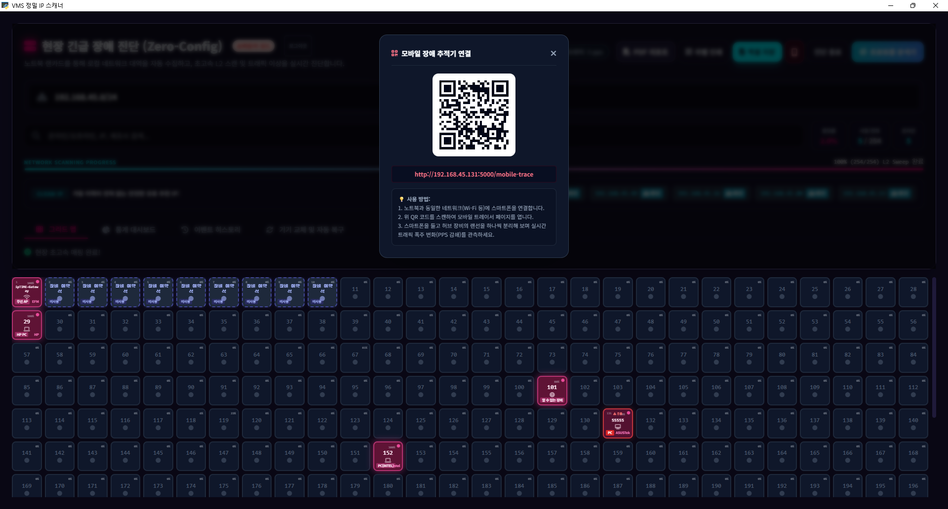Click the Wi-Fi icon in ipTIME-Gateway cell

pos(27,296)
